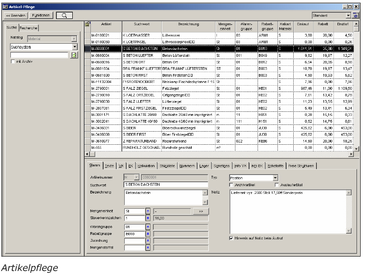Open the EK tab
Screen dimensions: 366x280
[x=131, y=166]
